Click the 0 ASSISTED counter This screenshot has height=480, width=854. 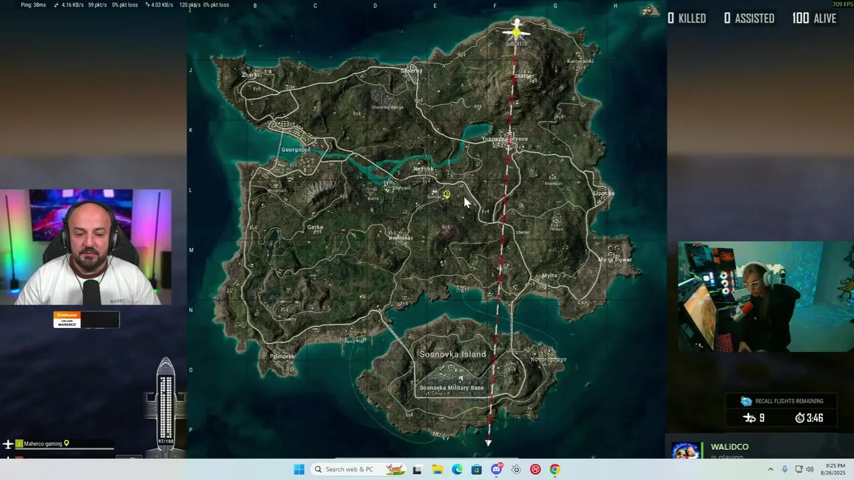749,19
